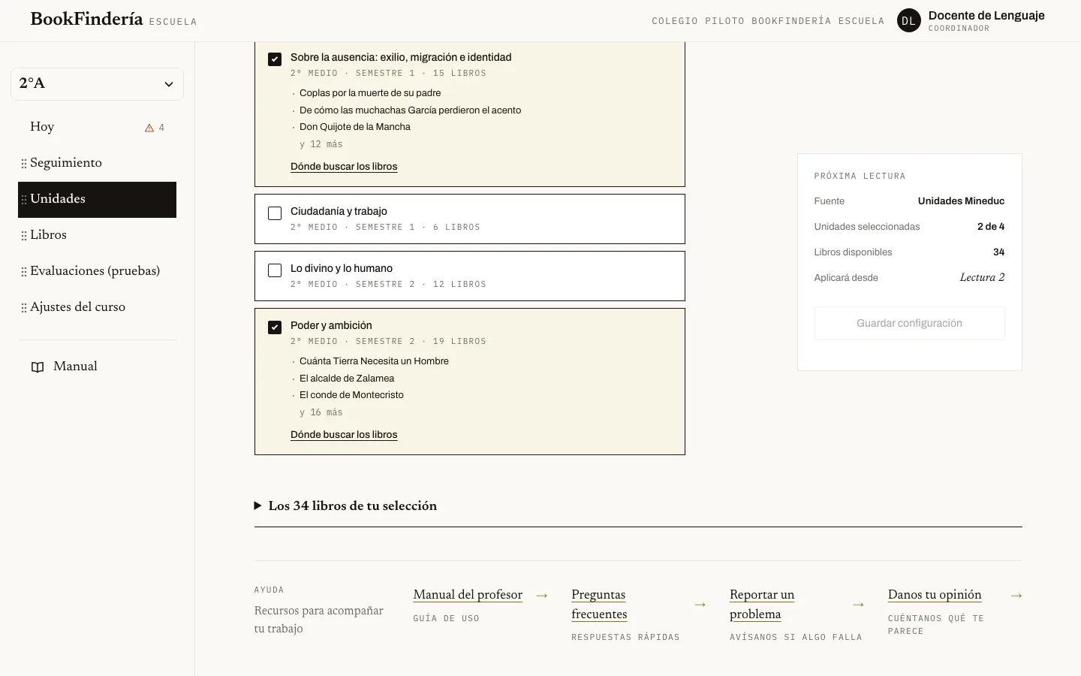
Task: Open Libros from the sidebar
Action: point(97,235)
